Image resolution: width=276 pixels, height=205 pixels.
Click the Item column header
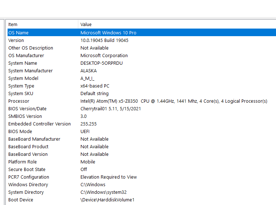[42, 24]
